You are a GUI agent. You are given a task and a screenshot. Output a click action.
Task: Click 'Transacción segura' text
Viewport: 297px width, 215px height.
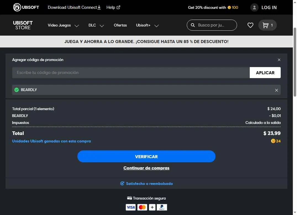pyautogui.click(x=149, y=198)
